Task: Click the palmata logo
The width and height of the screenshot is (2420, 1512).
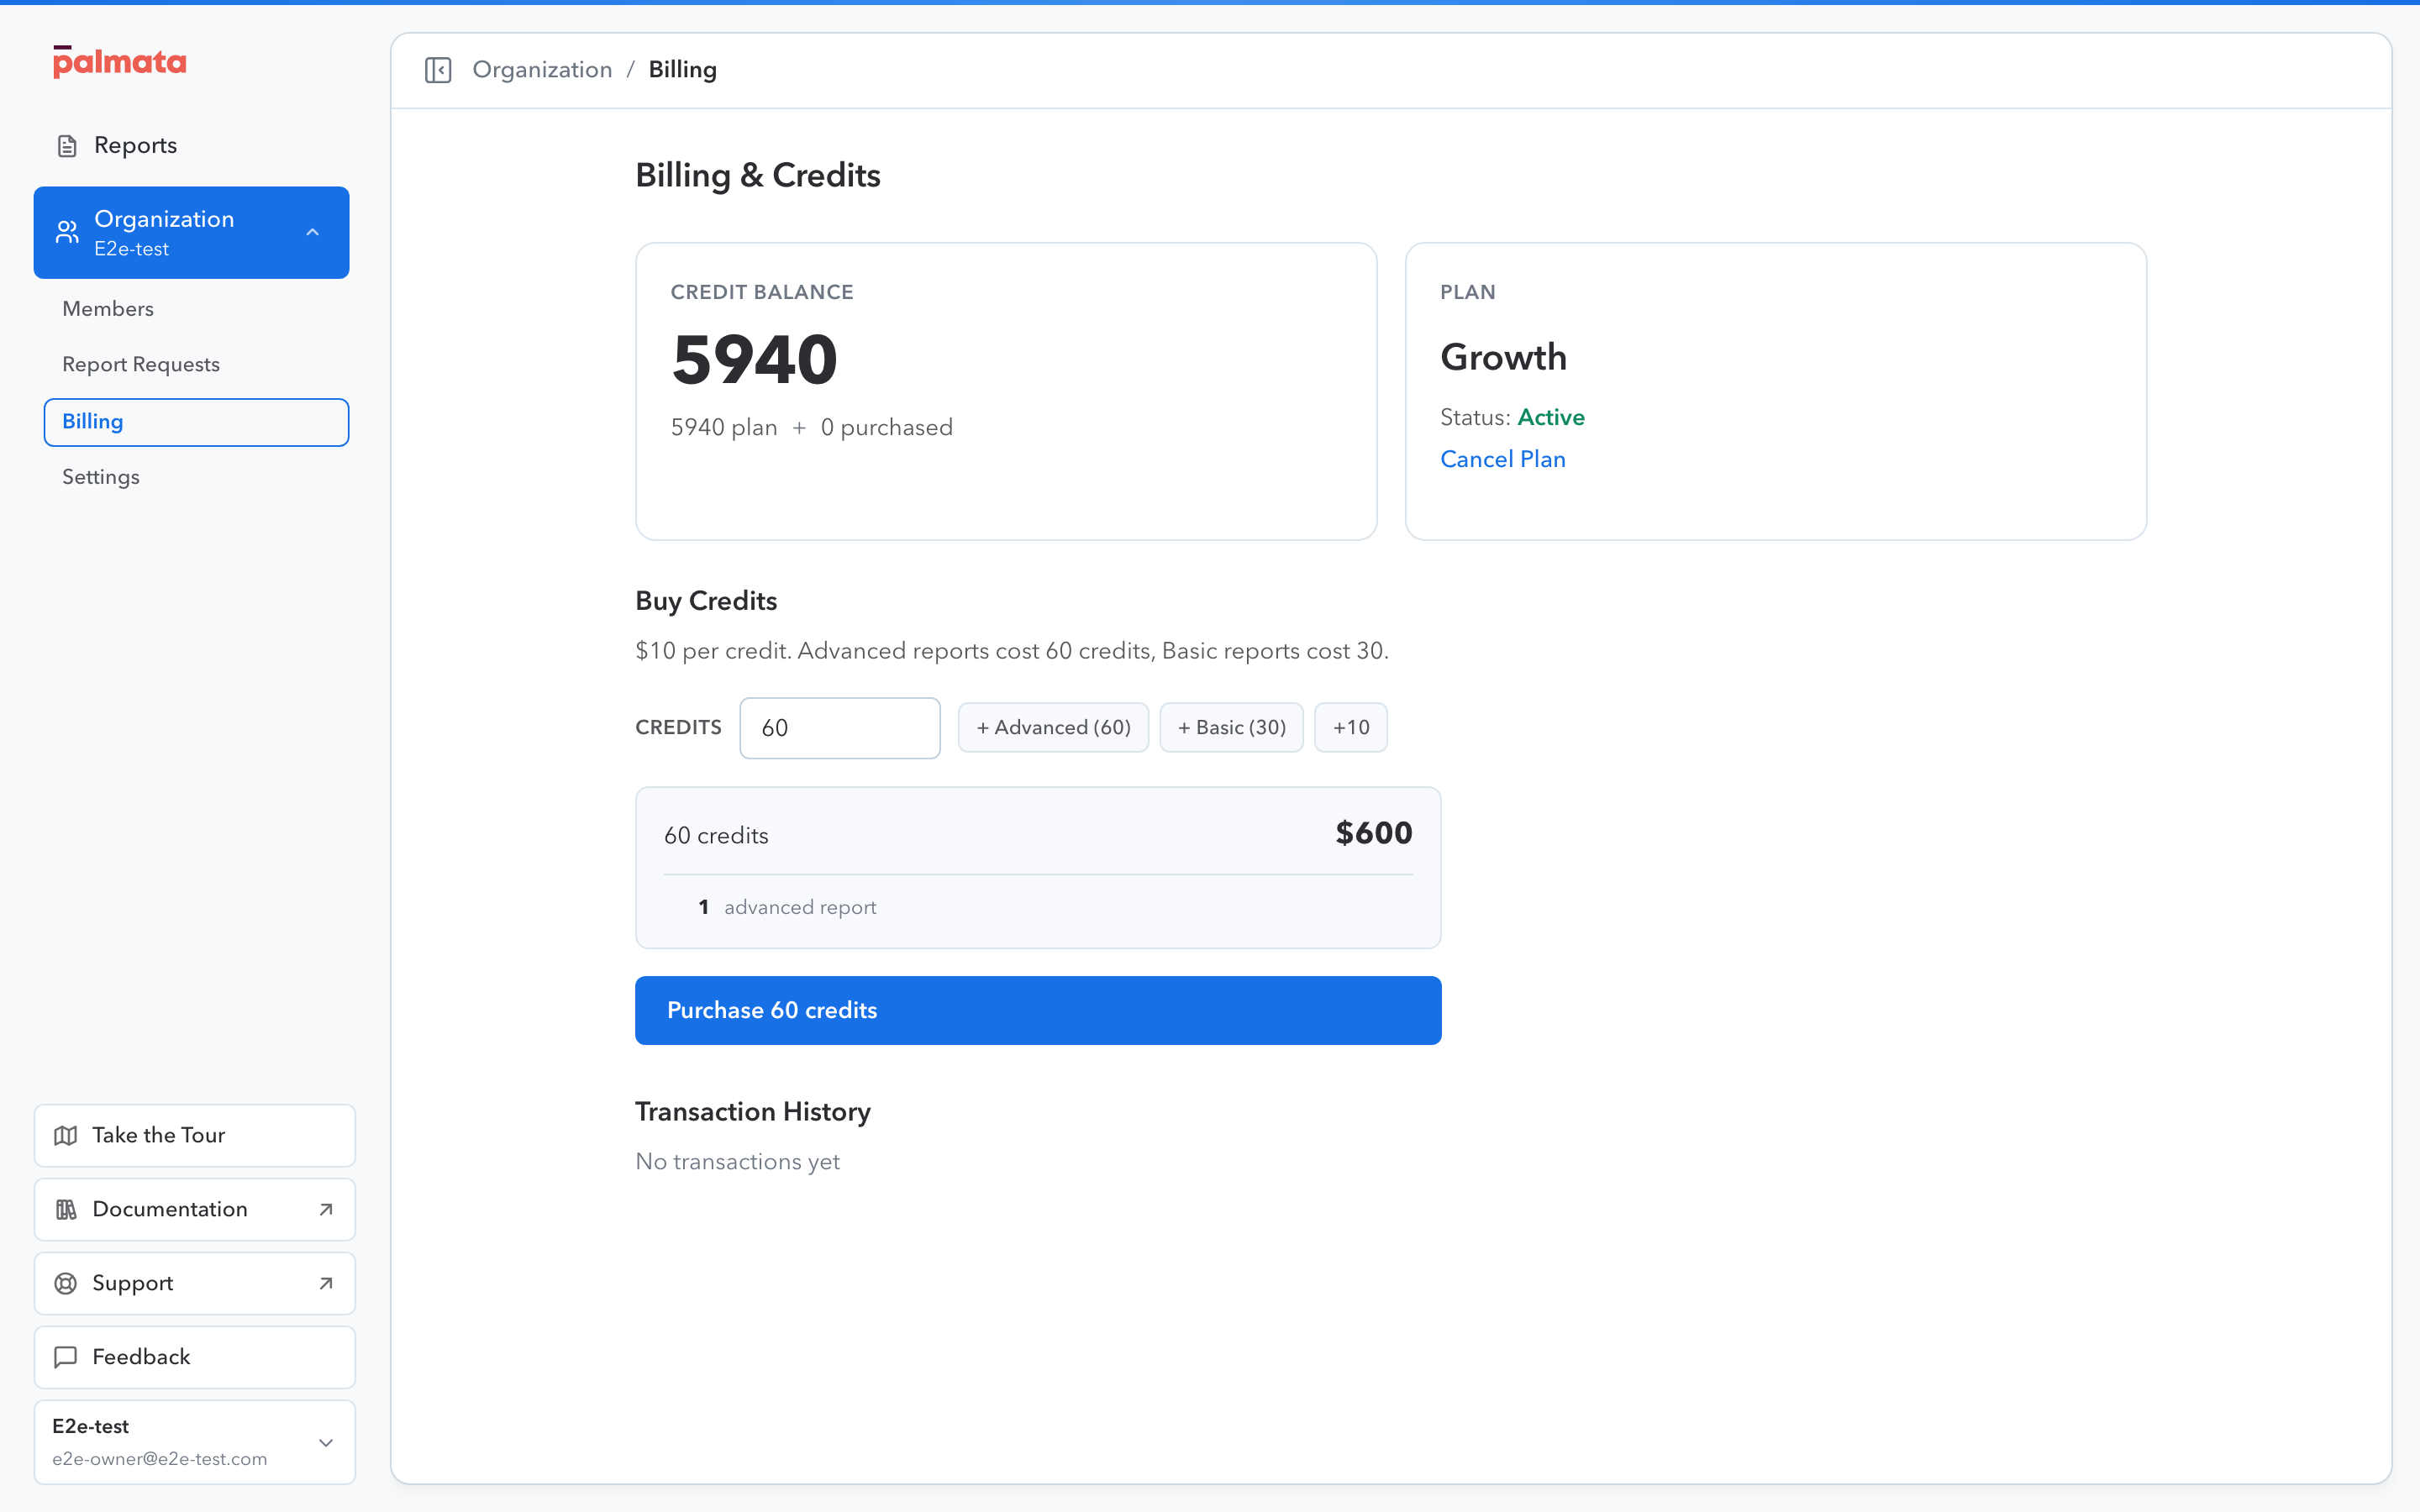Action: coord(119,62)
